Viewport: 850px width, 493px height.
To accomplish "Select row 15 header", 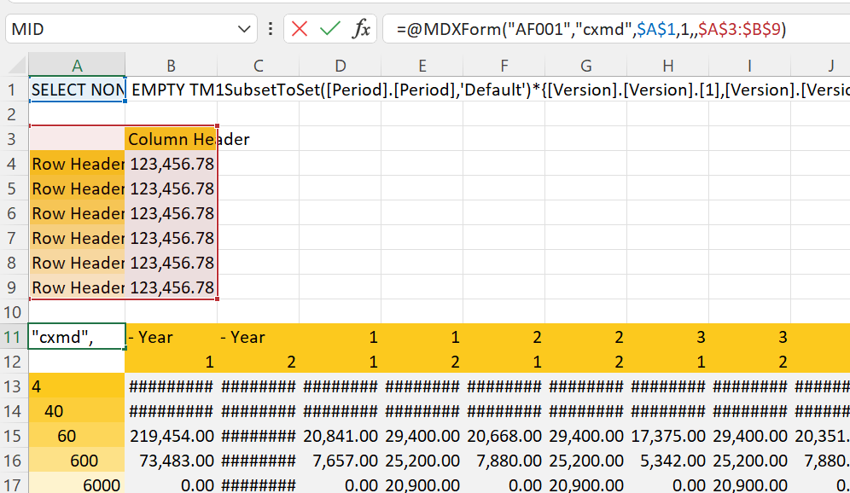I will click(x=13, y=436).
